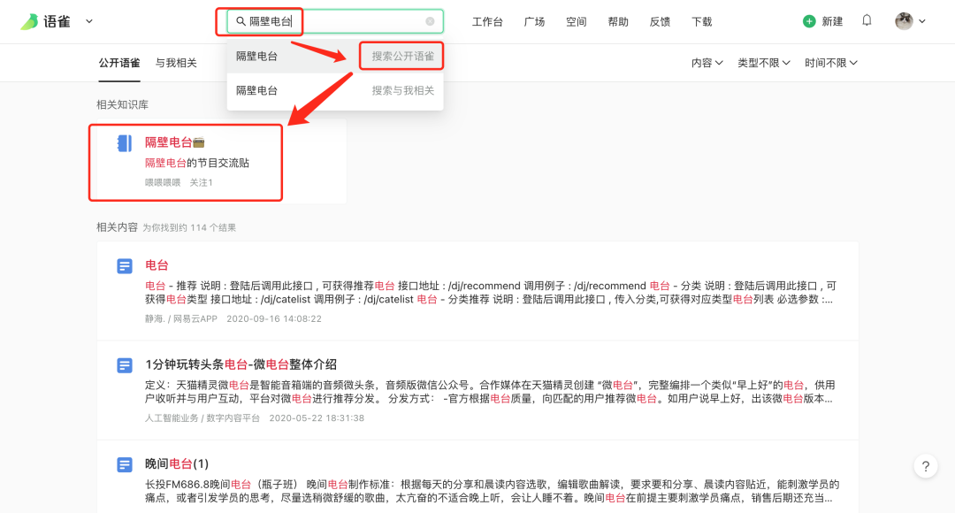
Task: Click the Yuque green bird logo
Action: [x=29, y=22]
